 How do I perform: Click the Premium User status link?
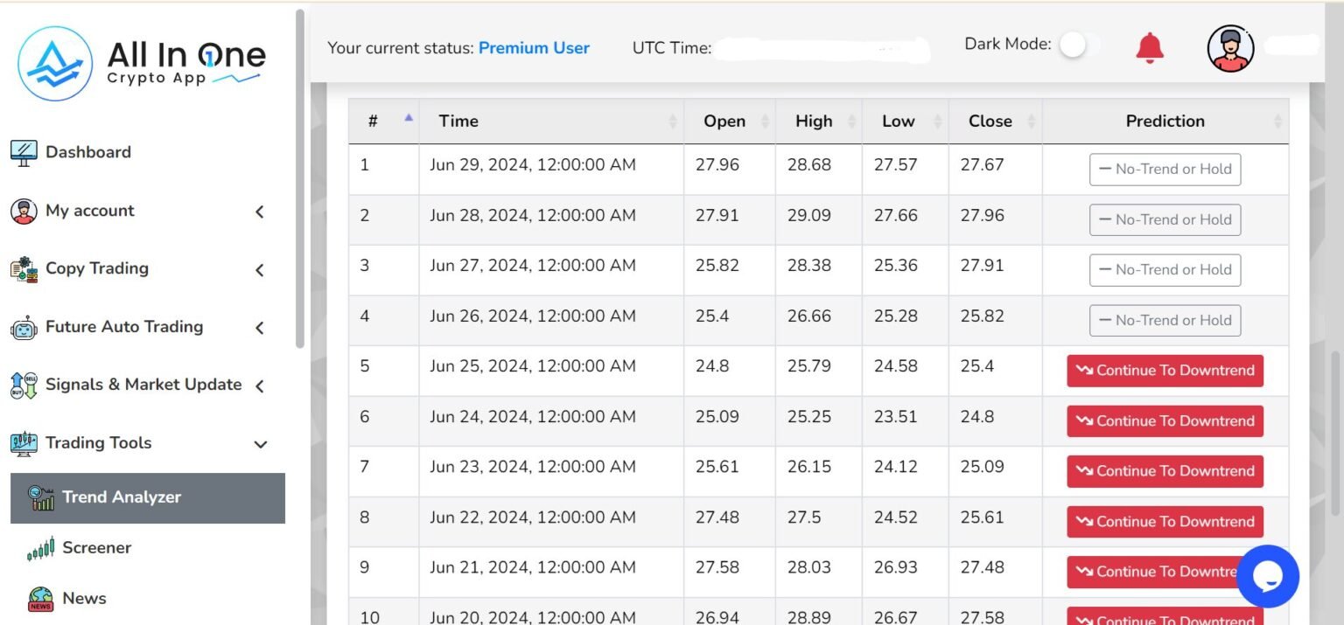point(534,48)
